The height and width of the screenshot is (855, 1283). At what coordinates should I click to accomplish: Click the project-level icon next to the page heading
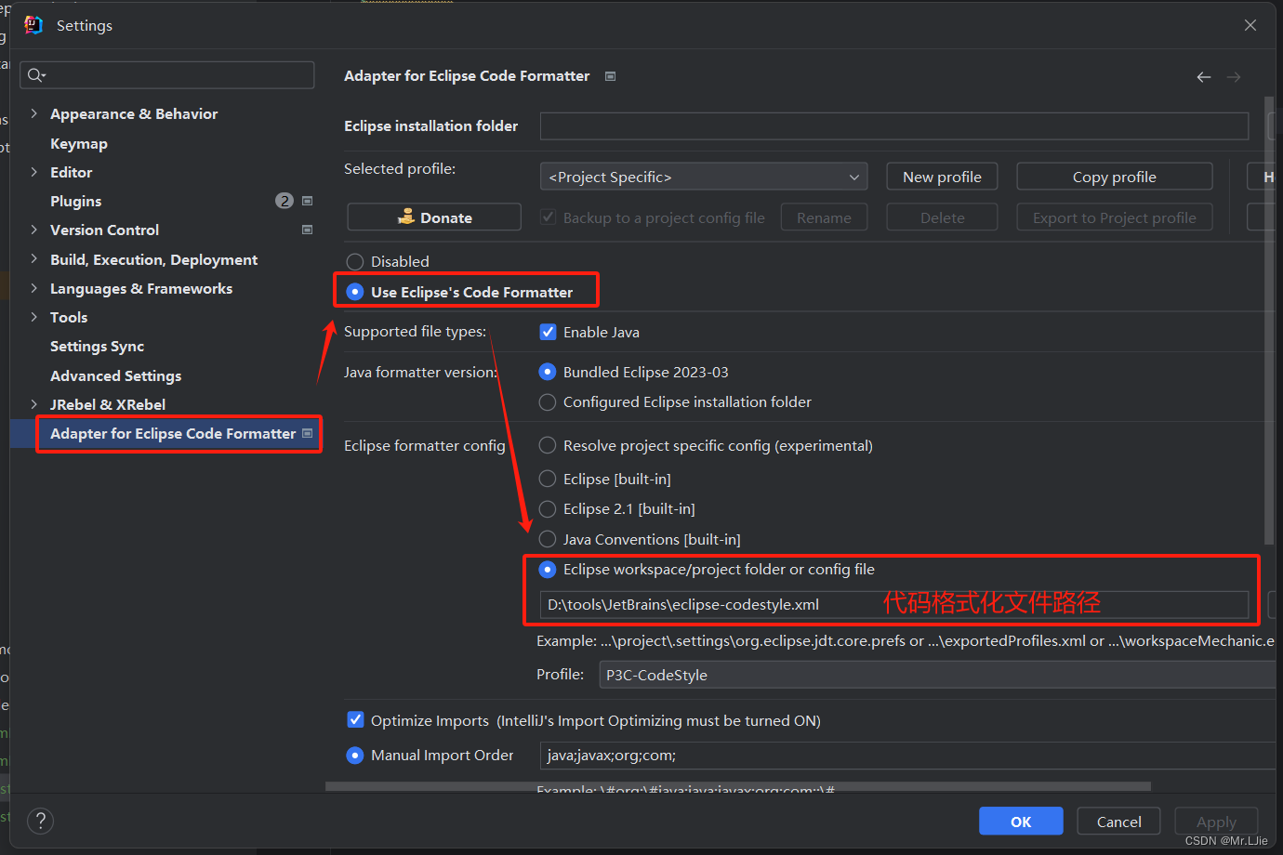611,76
